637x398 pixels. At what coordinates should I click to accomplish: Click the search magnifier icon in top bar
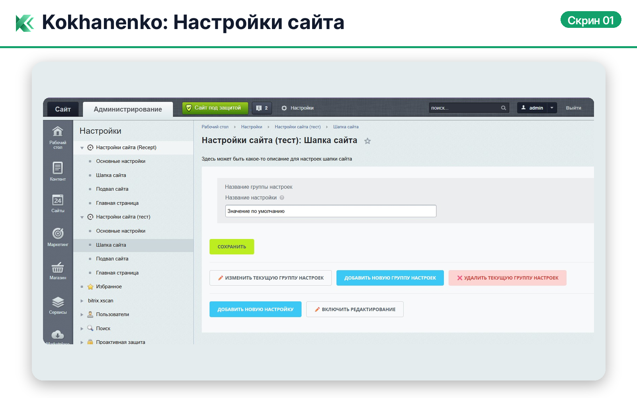504,108
